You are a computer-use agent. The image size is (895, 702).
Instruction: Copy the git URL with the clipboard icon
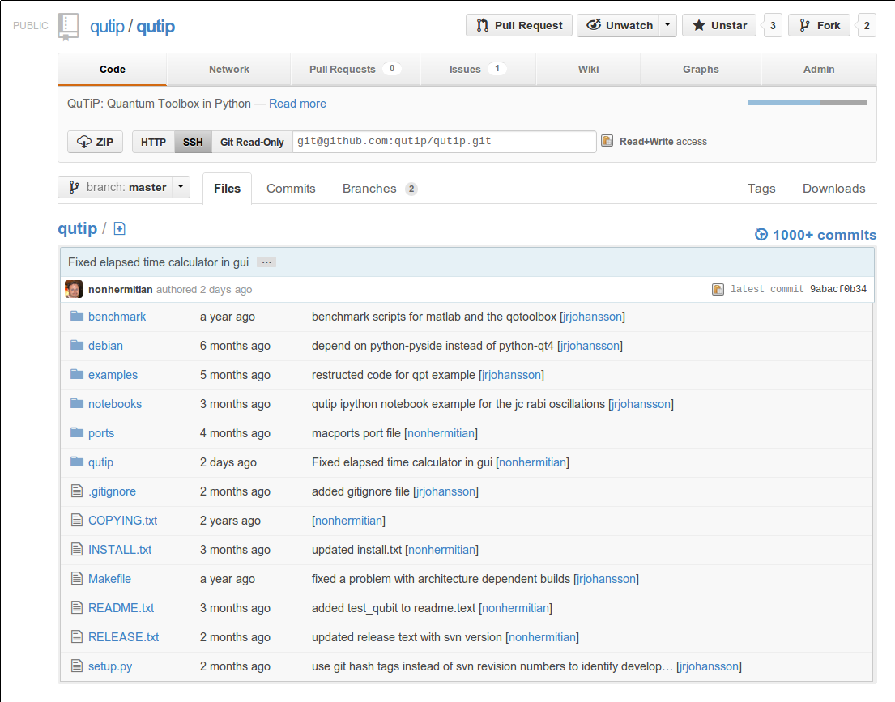click(x=607, y=141)
